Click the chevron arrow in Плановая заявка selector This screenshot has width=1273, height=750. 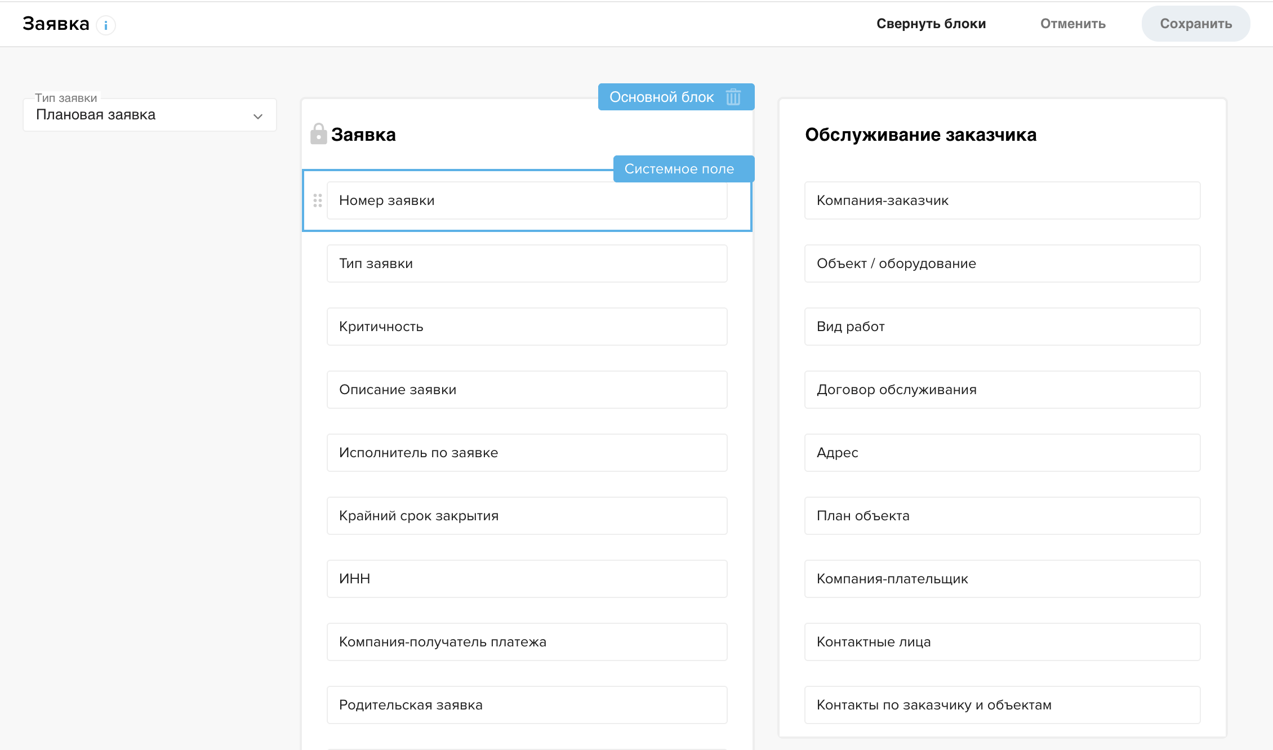coord(258,117)
